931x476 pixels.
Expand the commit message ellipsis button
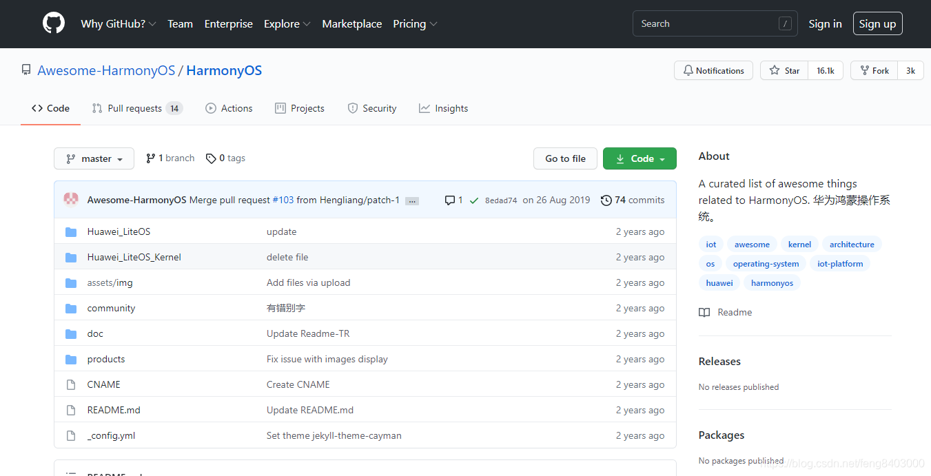tap(412, 201)
